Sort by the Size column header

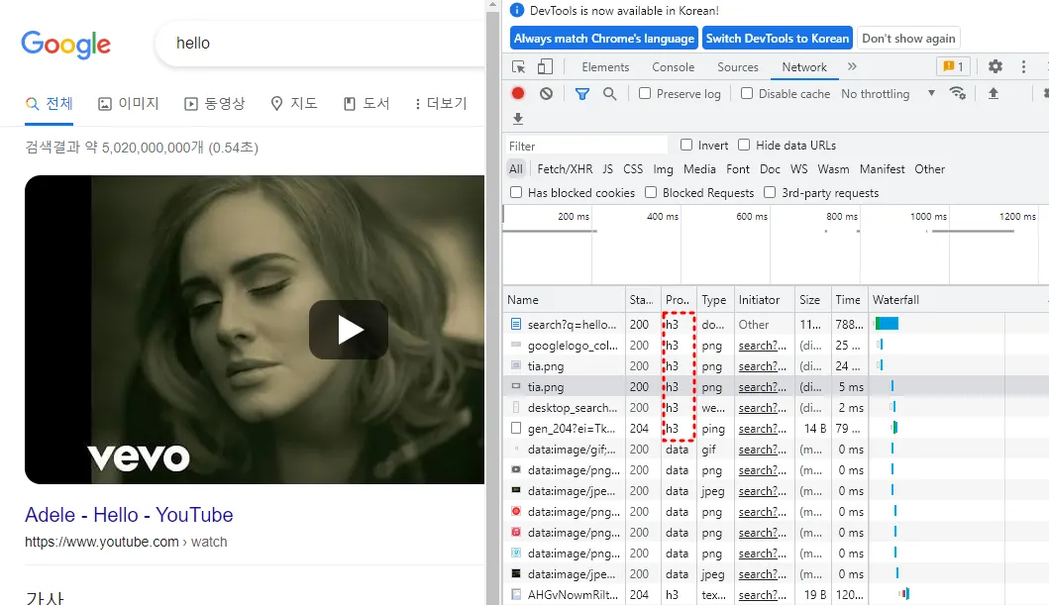812,299
